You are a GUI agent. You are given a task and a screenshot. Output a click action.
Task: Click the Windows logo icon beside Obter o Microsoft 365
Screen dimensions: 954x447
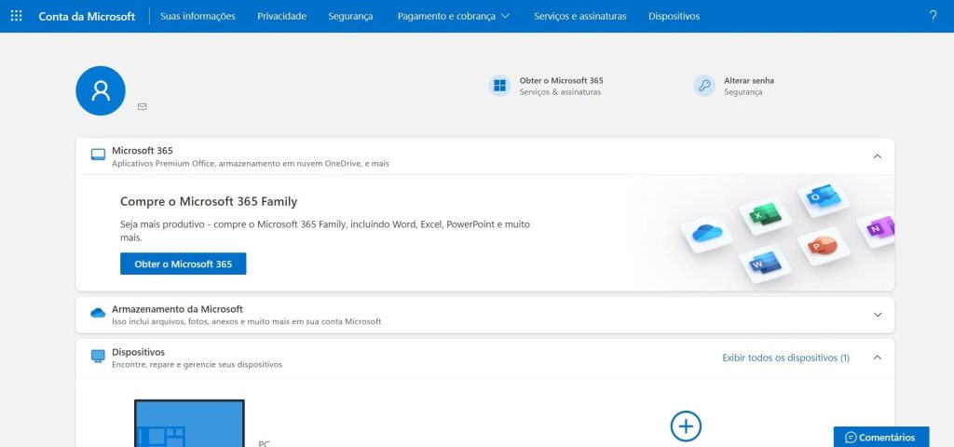(499, 86)
